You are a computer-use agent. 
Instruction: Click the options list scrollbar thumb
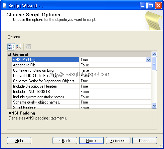(x=154, y=64)
